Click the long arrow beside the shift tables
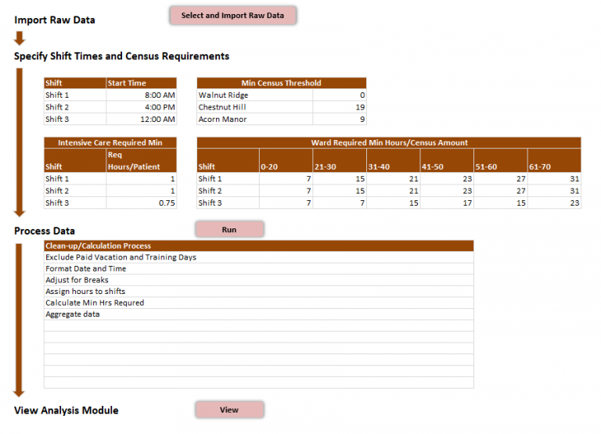Image resolution: width=601 pixels, height=434 pixels. (20, 142)
